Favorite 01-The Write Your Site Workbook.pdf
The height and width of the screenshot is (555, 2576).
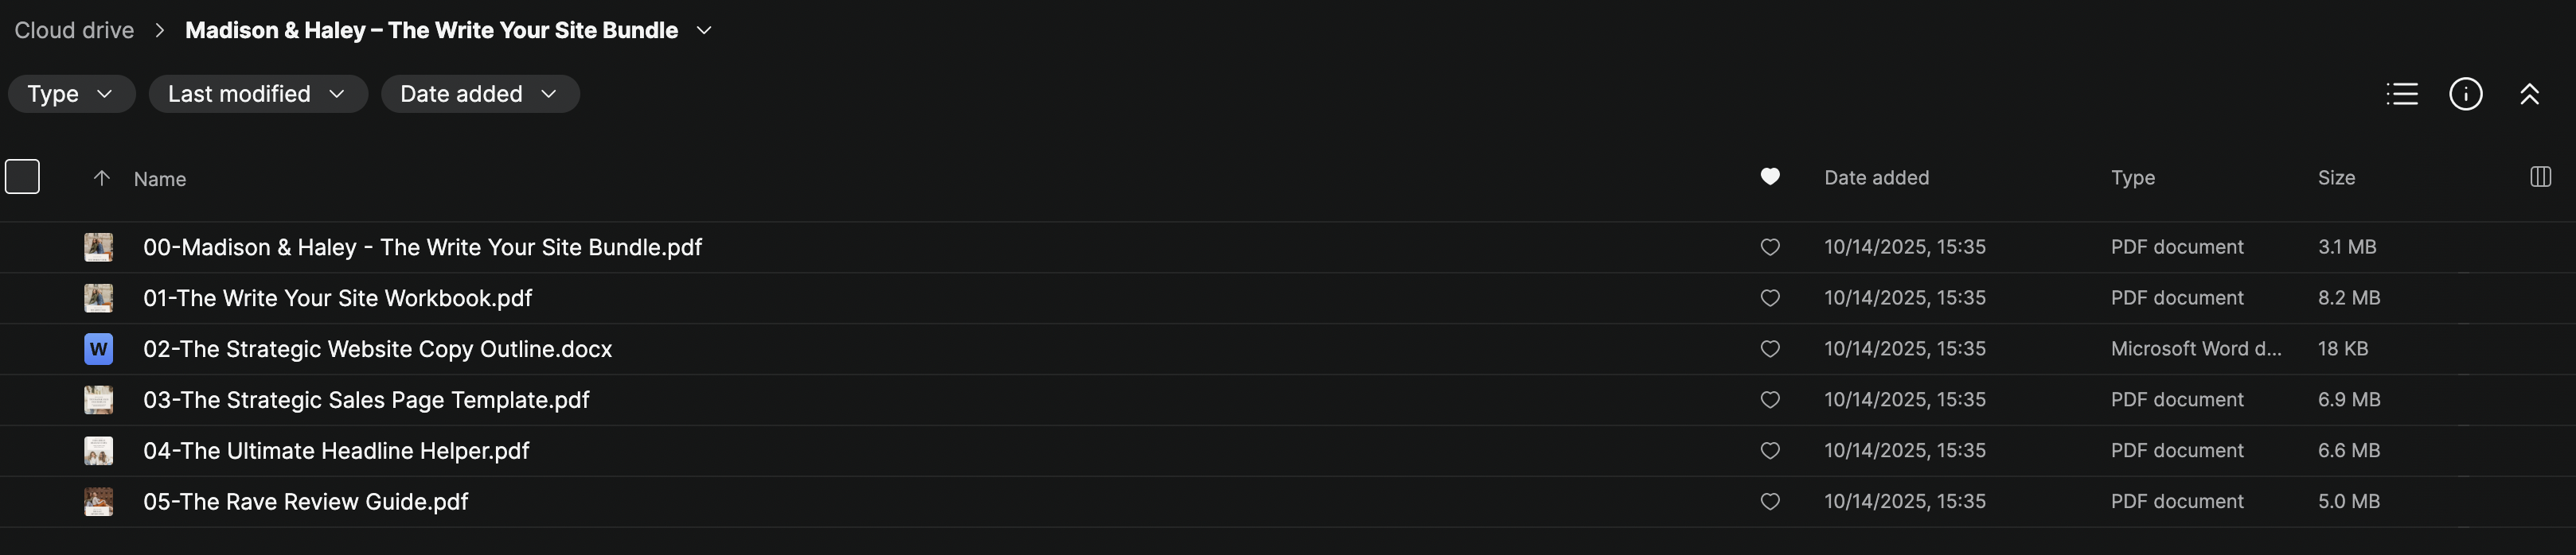1770,298
